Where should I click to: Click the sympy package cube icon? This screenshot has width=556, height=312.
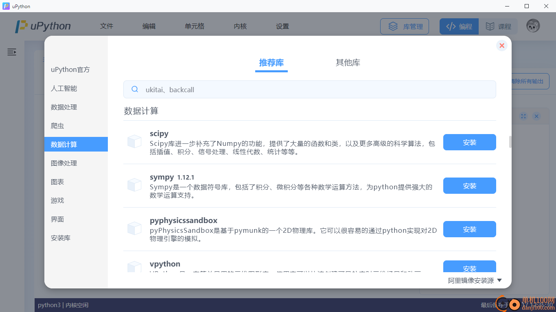coord(134,185)
